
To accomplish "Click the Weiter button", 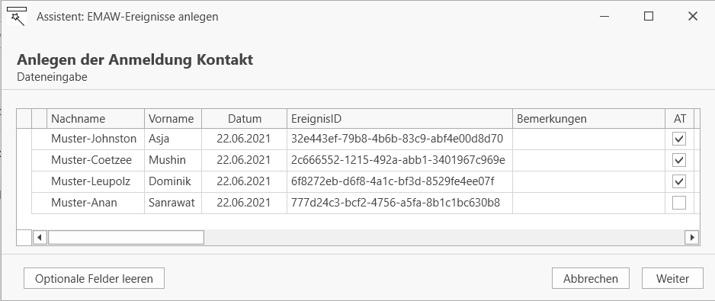I will [x=672, y=278].
